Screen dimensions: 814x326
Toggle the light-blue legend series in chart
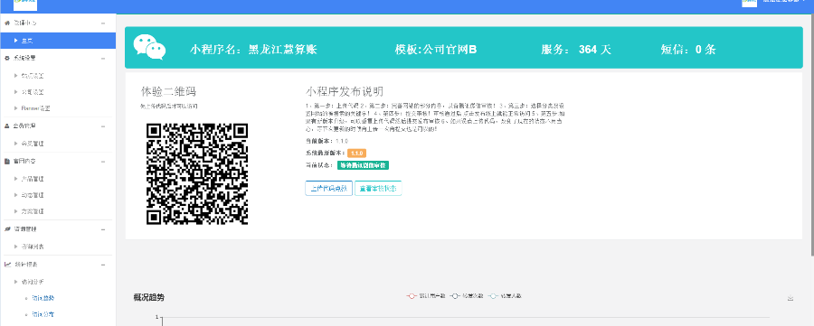click(x=505, y=296)
